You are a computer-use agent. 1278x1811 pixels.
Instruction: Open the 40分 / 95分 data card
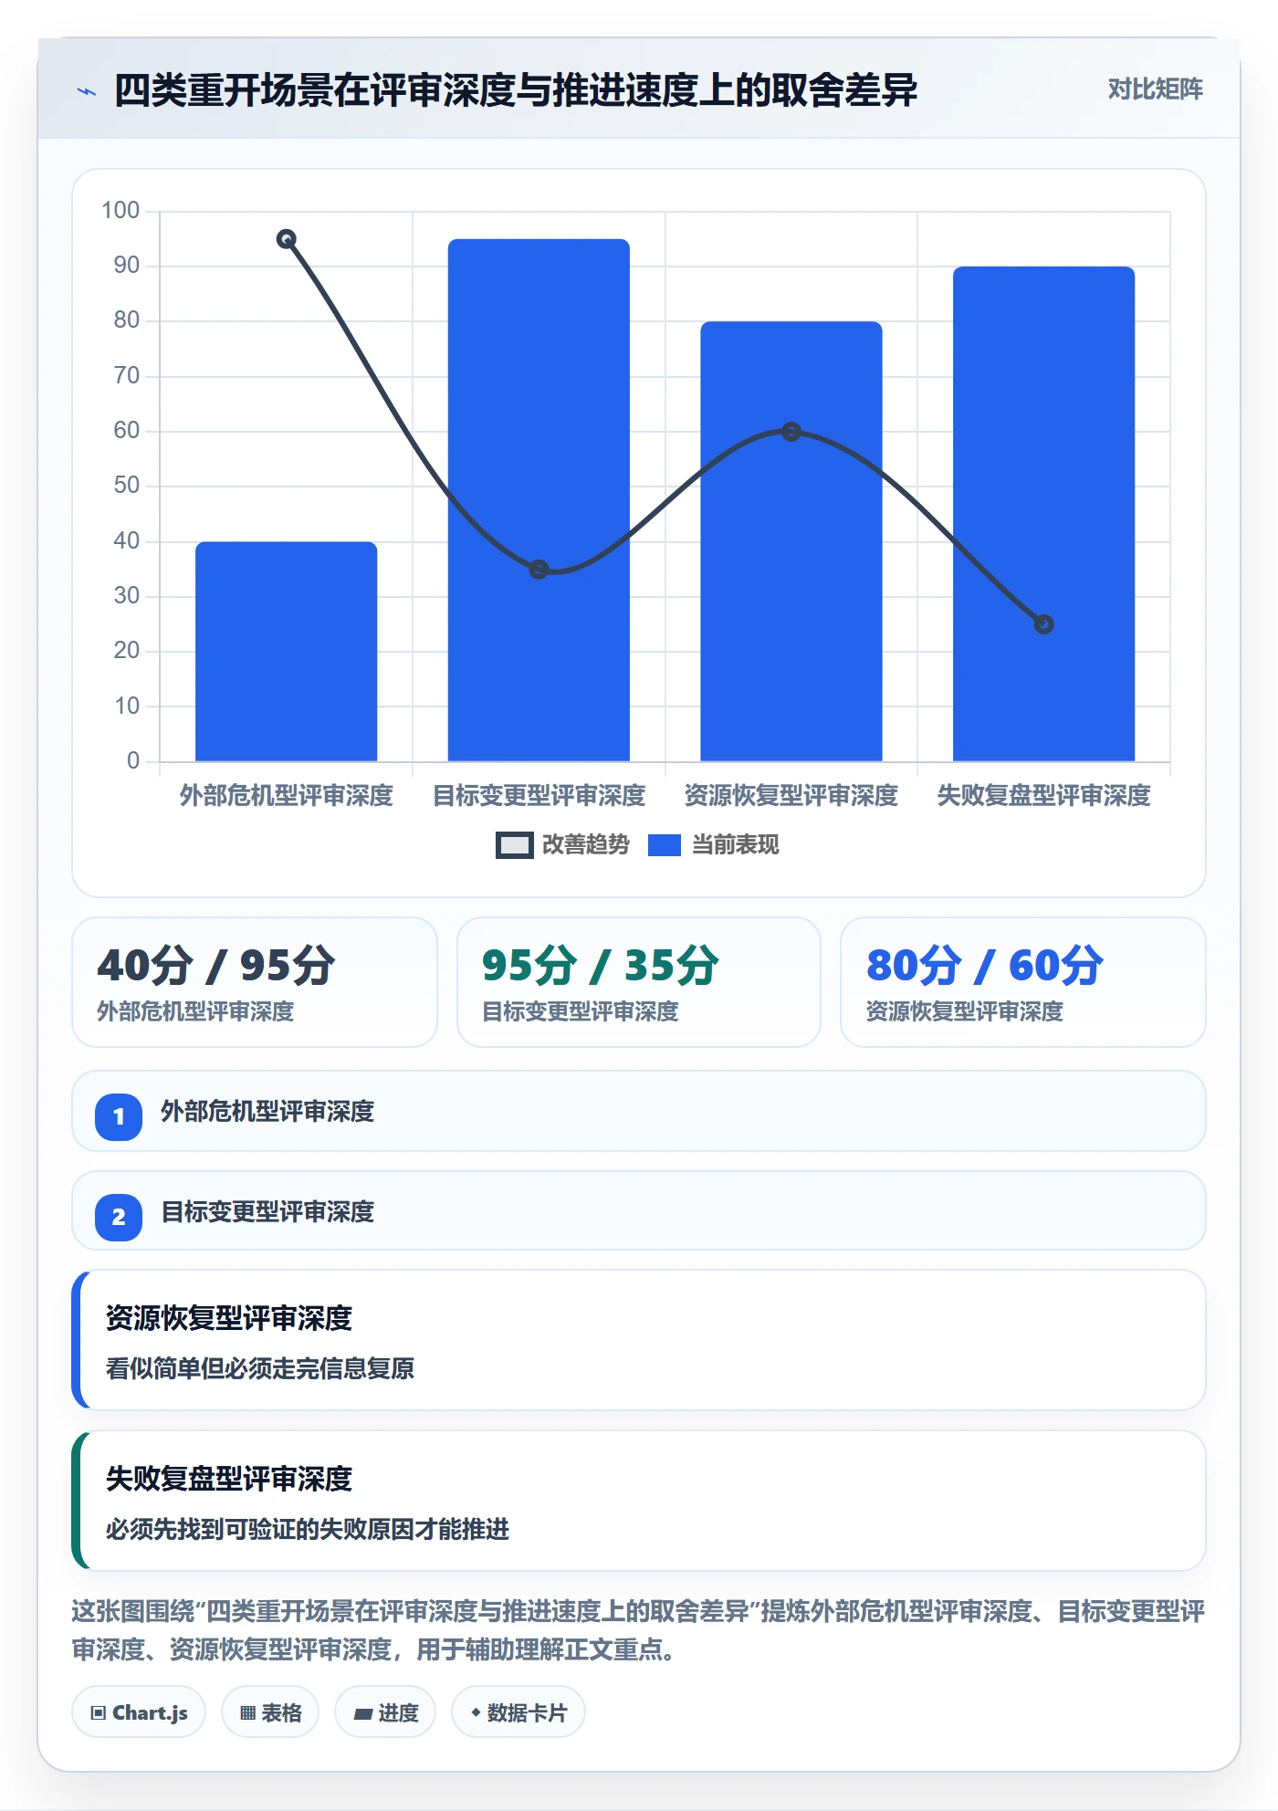click(x=255, y=982)
